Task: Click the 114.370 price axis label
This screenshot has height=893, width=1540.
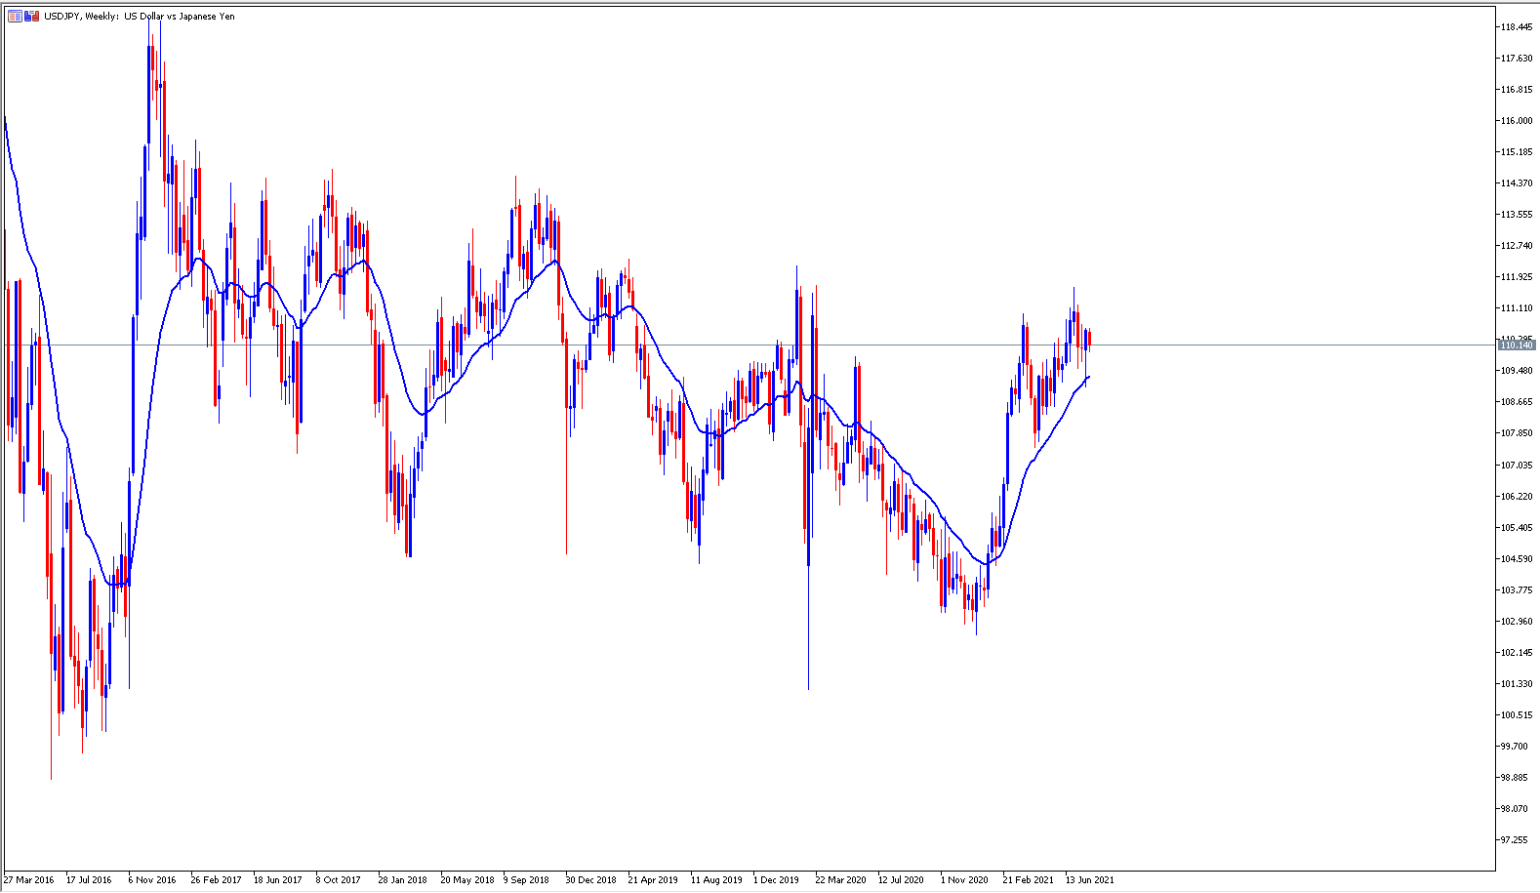Action: pyautogui.click(x=1516, y=183)
